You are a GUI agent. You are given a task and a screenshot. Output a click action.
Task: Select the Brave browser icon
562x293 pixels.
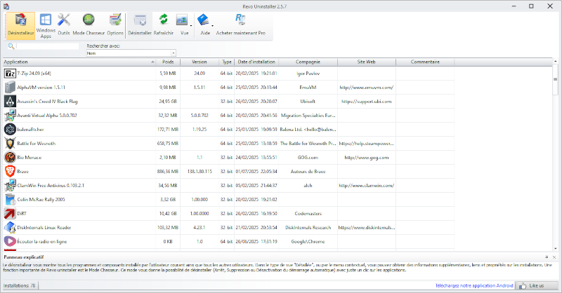[x=10, y=171]
